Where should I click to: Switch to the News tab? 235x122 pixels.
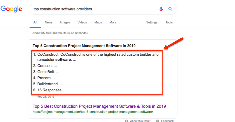click(49, 22)
